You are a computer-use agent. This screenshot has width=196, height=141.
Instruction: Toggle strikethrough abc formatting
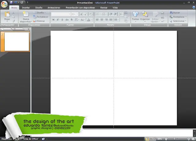coord(67,20)
